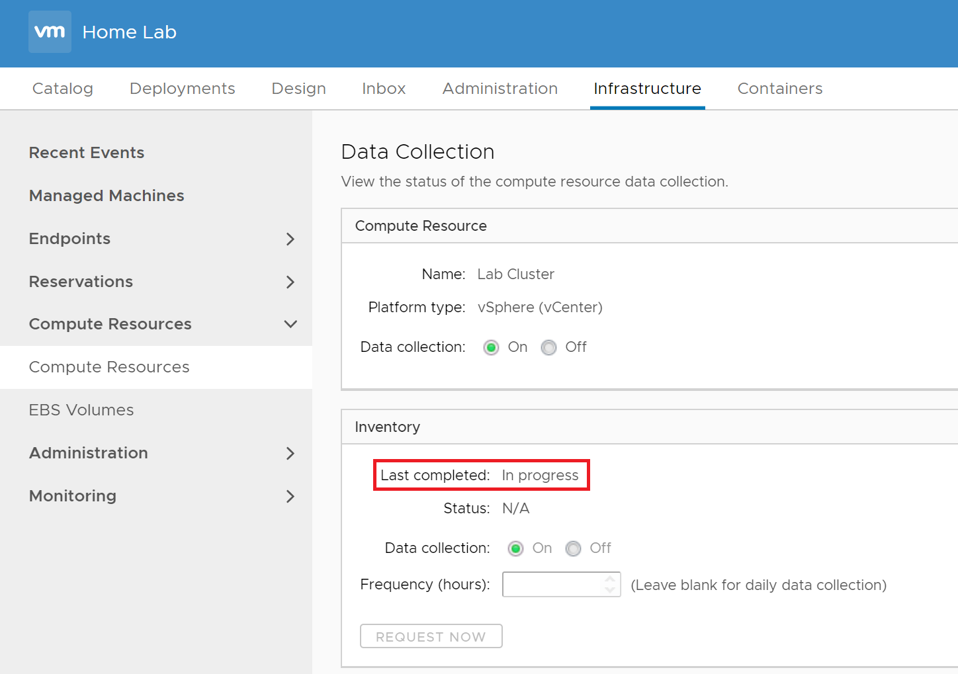958x674 pixels.
Task: Decrease Frequency hours with down arrow
Action: [610, 590]
